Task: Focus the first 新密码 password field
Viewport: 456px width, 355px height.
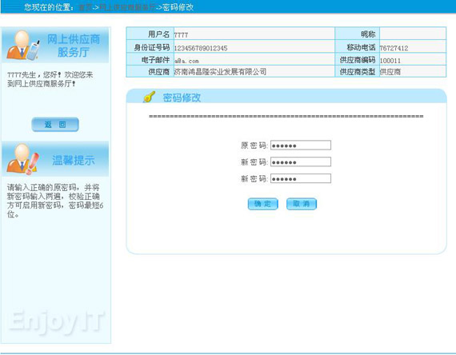Action: (301, 162)
